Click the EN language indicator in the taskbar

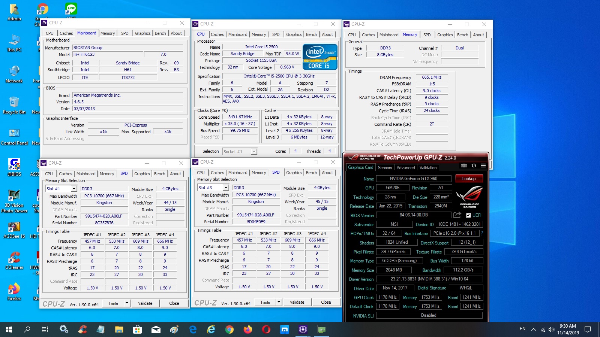coord(522,329)
